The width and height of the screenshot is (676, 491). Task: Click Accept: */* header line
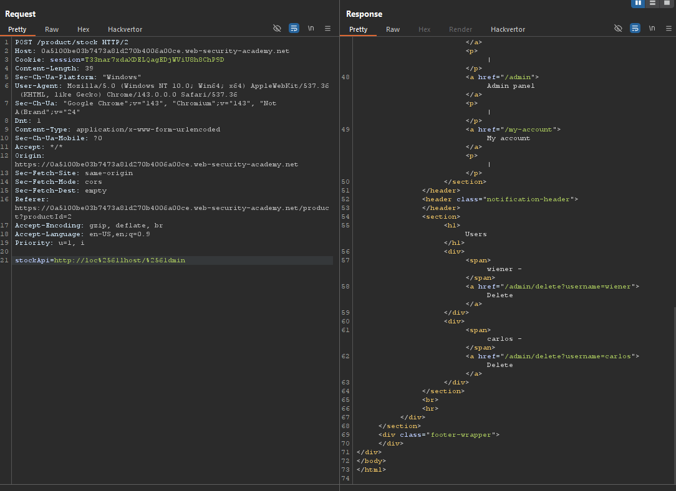pyautogui.click(x=39, y=147)
